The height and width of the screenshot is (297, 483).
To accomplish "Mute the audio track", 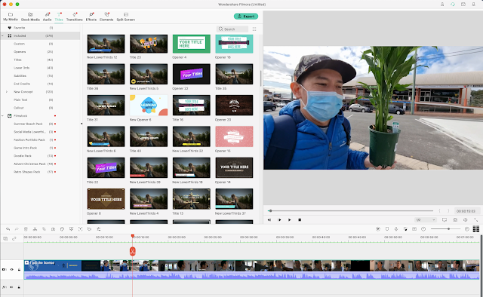I will [12, 287].
